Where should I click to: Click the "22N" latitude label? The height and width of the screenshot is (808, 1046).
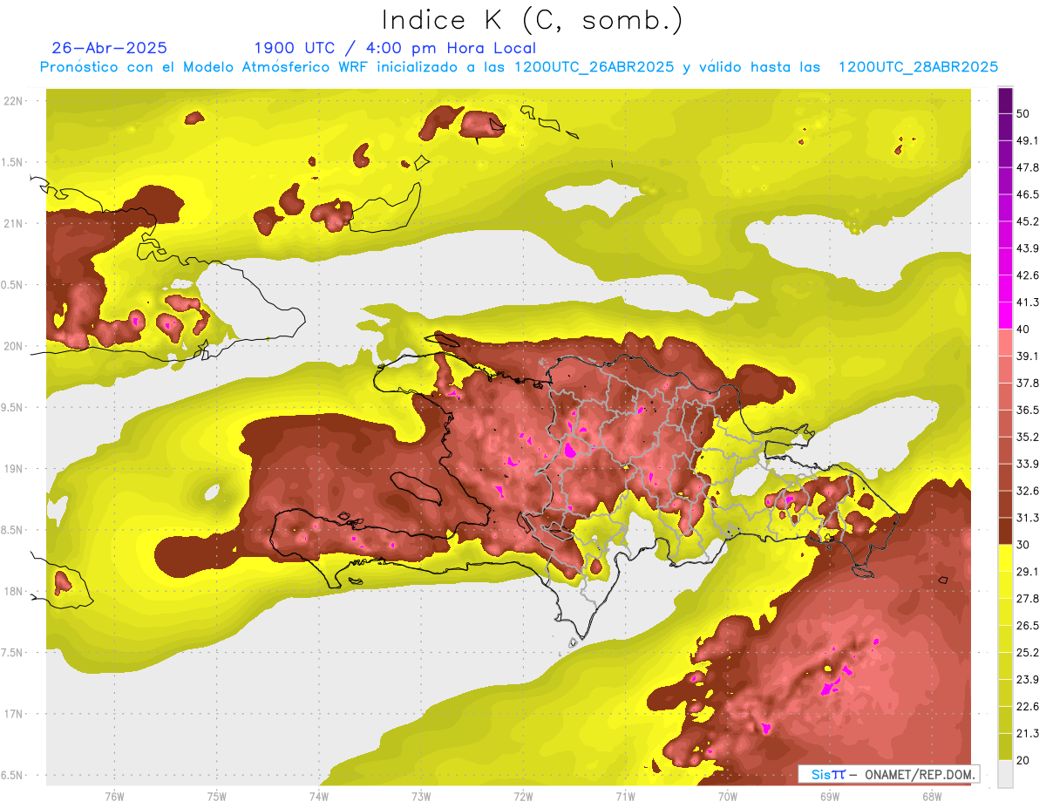click(x=14, y=100)
